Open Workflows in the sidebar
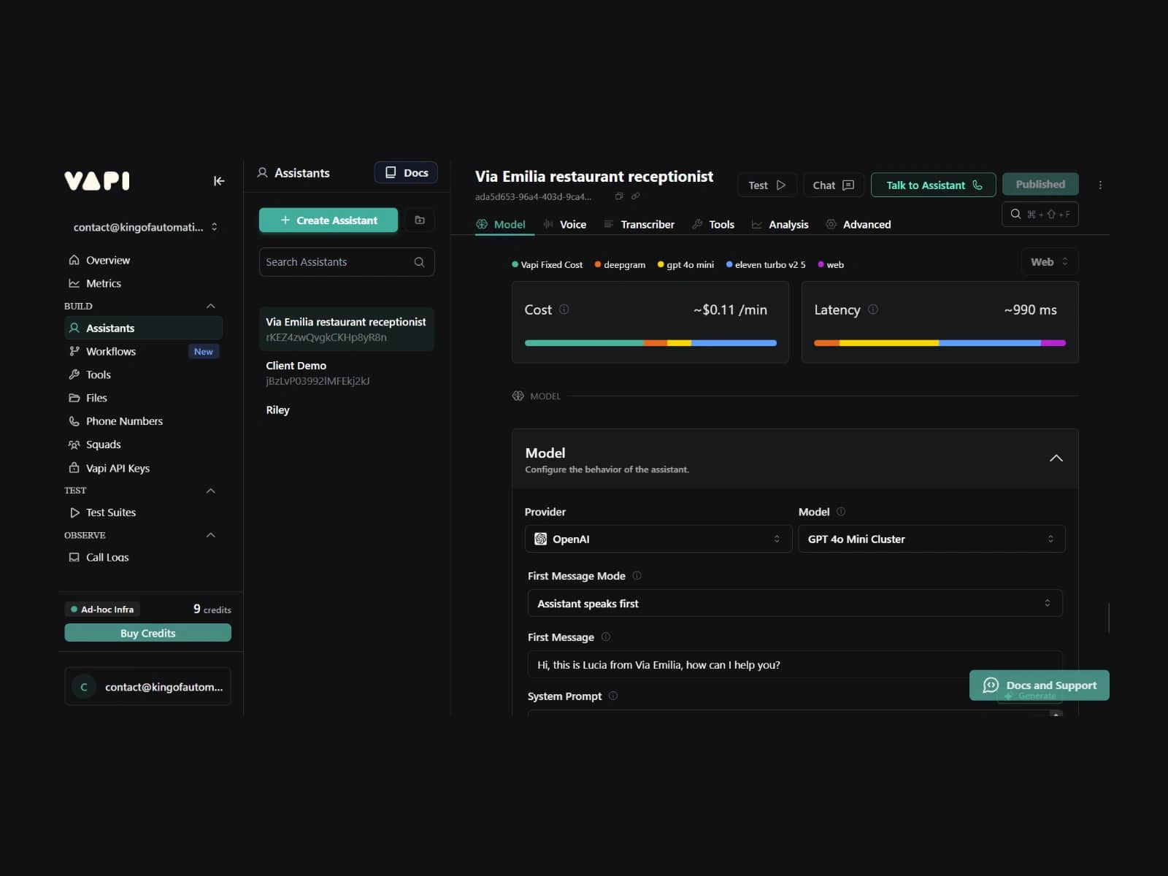Screen dimensions: 1168x876 click(143, 352)
